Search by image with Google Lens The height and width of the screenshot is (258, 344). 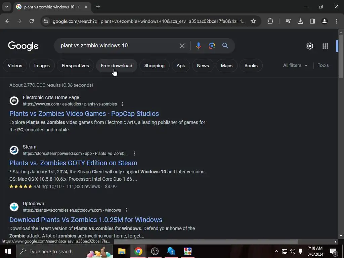[x=212, y=46]
